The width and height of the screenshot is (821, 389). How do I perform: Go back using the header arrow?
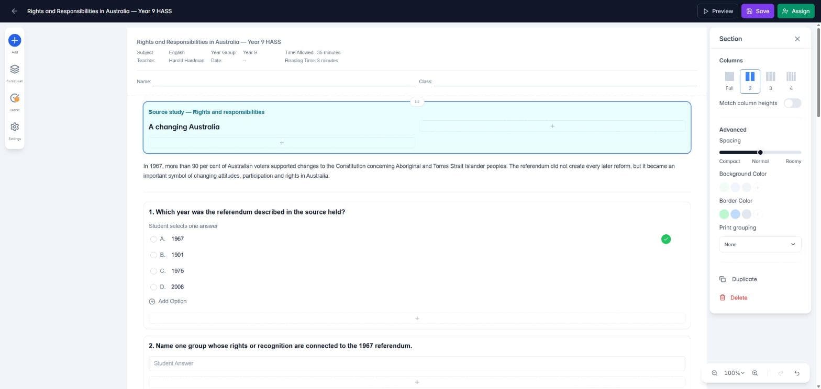point(14,11)
